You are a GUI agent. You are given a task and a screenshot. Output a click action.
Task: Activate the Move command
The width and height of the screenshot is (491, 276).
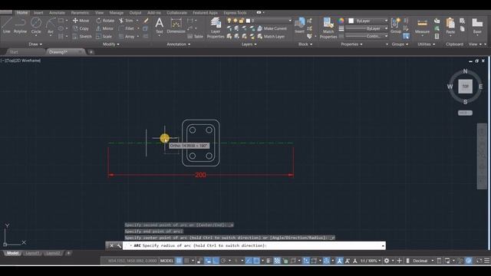81,21
